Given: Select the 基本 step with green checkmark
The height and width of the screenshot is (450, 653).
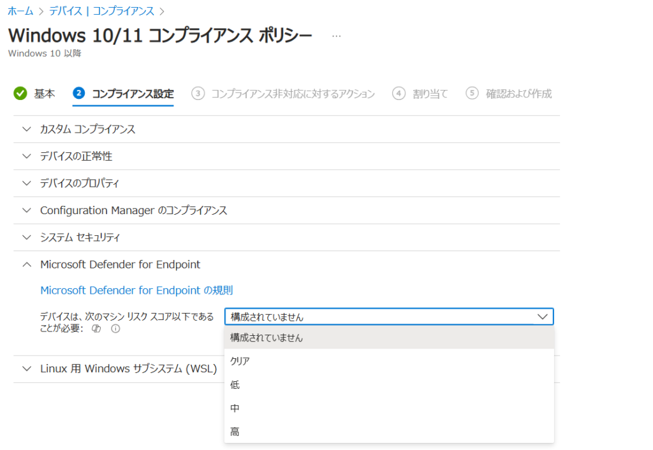Looking at the screenshot, I should [x=34, y=94].
